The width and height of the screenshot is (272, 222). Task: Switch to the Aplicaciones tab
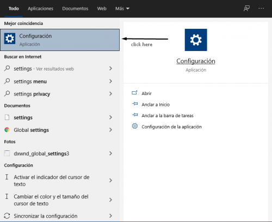click(x=40, y=9)
